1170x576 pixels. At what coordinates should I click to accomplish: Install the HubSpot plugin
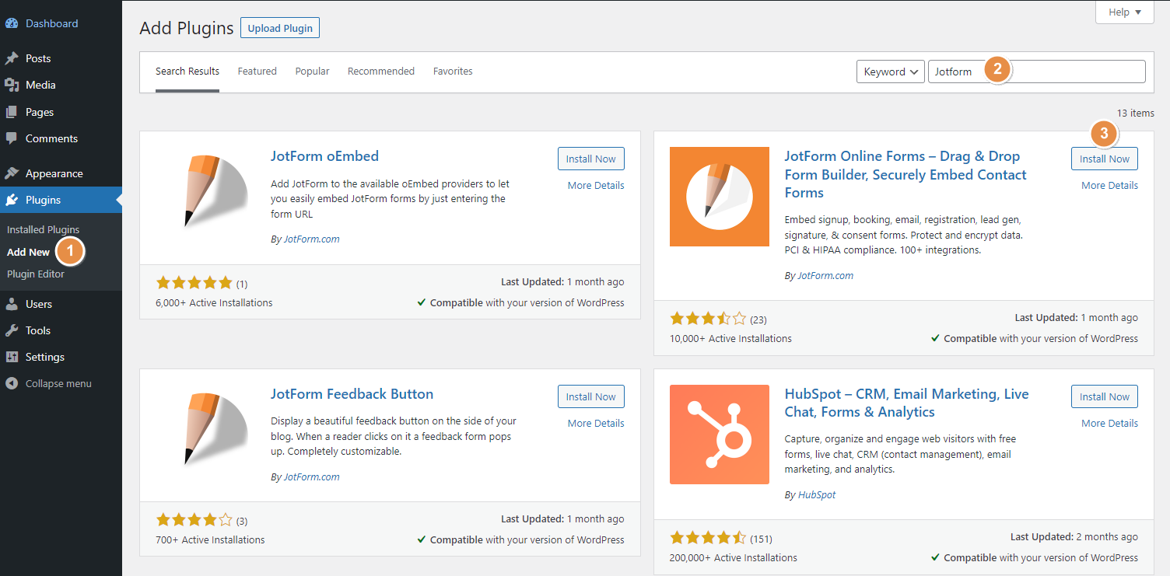tap(1105, 396)
